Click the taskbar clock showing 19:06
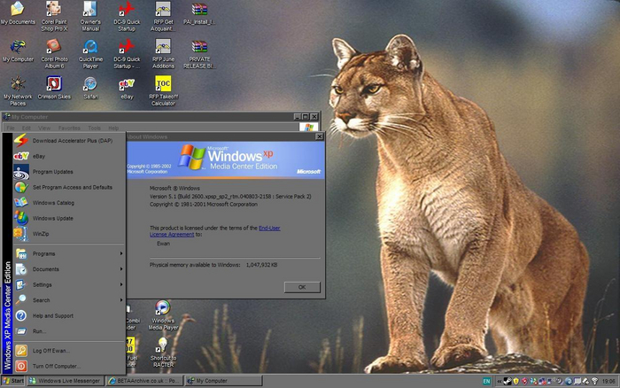Viewport: 620px width, 388px height. click(608, 381)
